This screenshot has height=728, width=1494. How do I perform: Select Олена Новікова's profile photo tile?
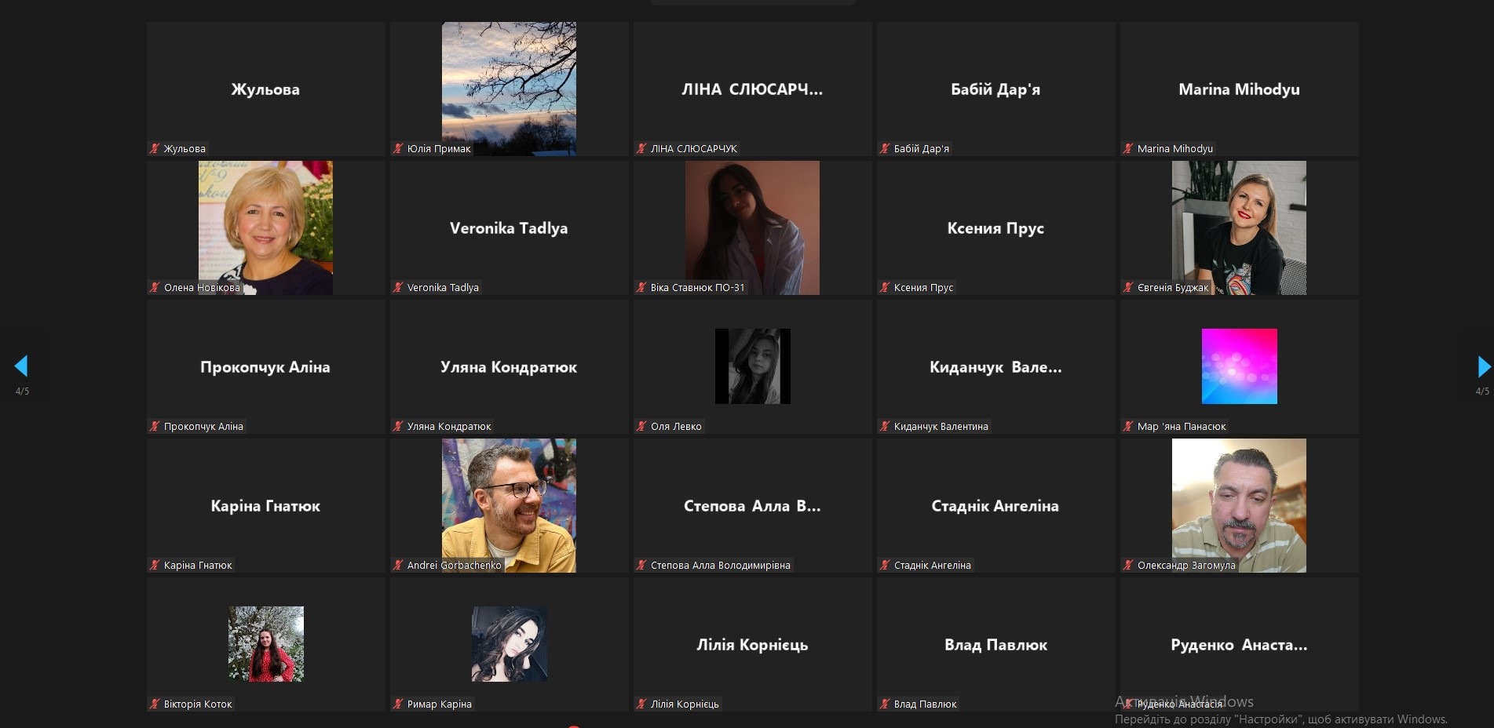click(x=265, y=227)
